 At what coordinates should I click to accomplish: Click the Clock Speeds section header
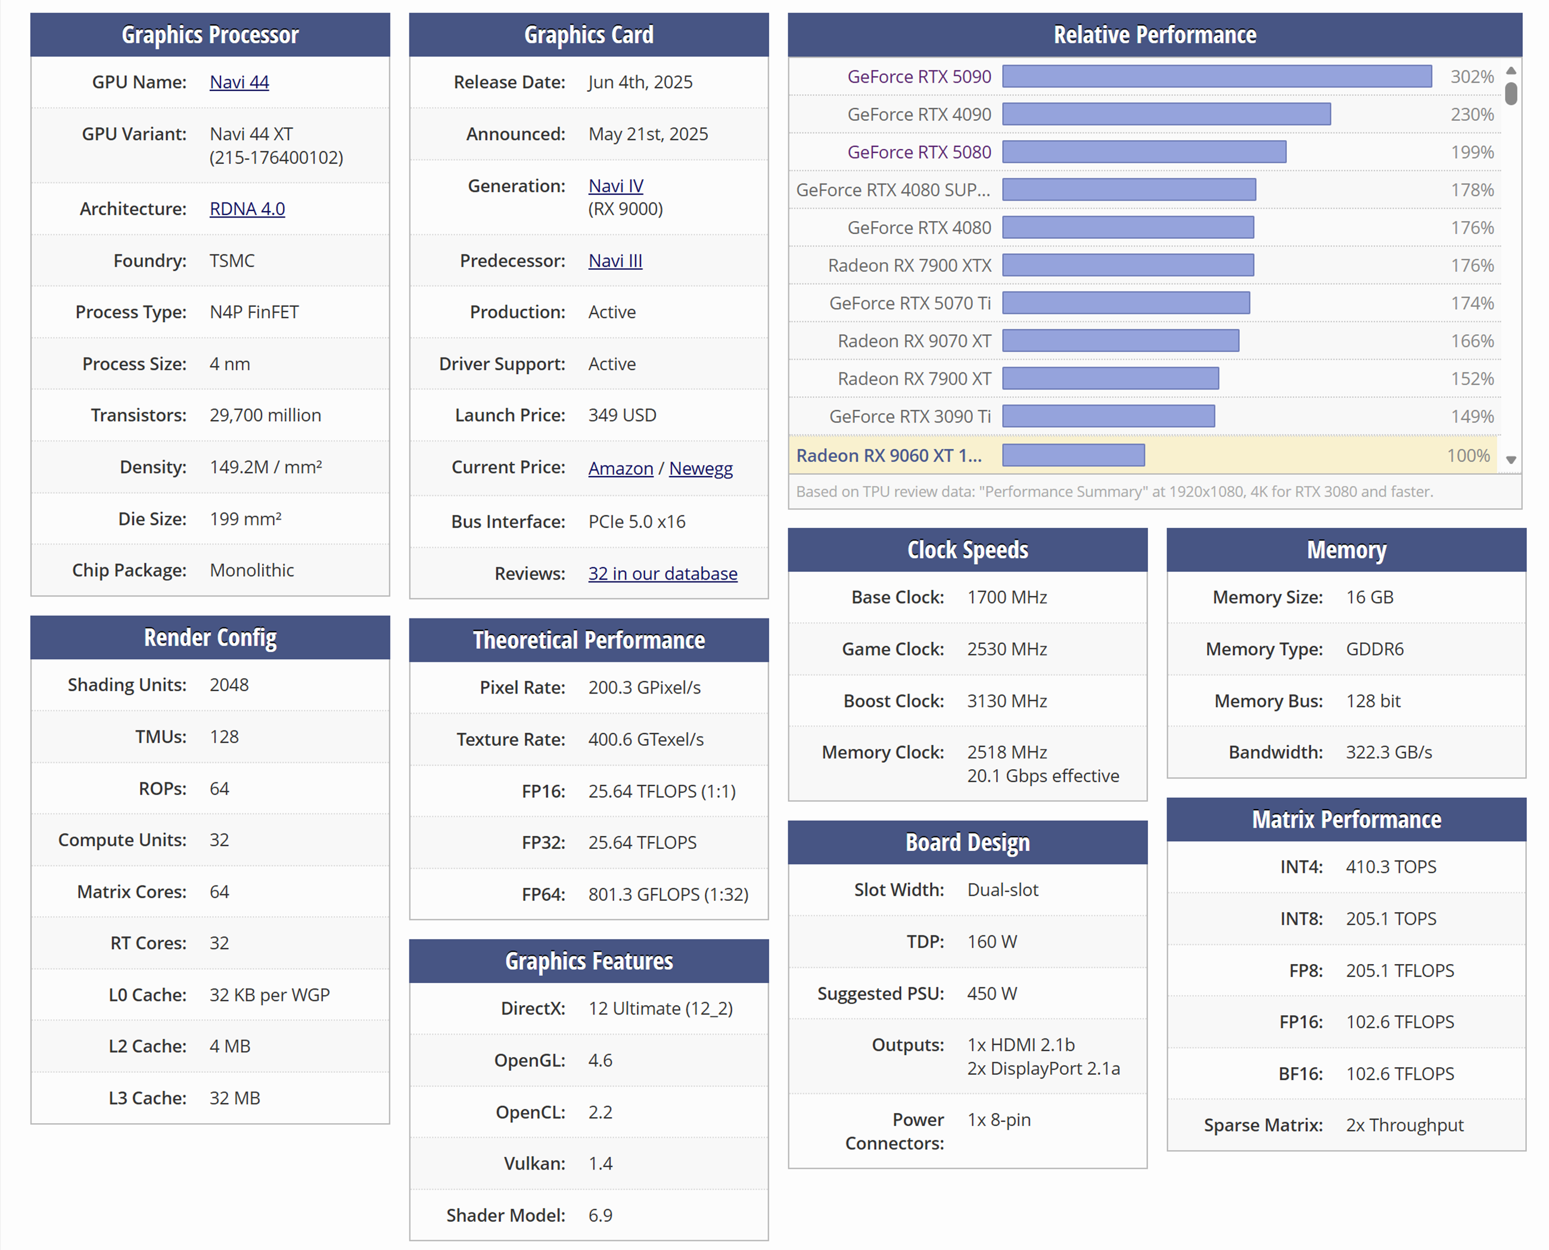tap(968, 550)
